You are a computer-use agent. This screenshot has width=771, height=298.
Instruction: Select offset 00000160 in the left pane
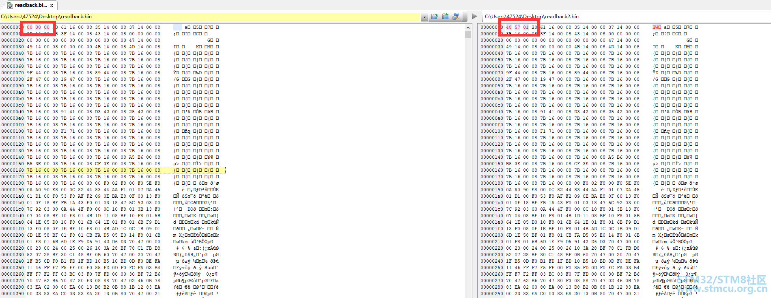(x=13, y=170)
